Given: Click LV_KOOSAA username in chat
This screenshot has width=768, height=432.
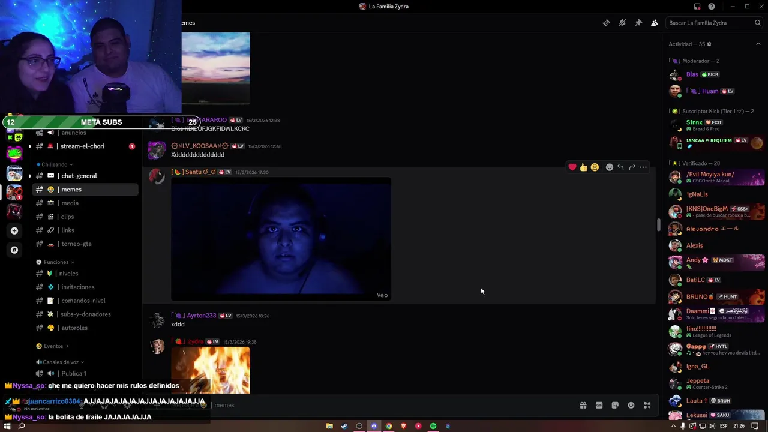Looking at the screenshot, I should click(200, 146).
